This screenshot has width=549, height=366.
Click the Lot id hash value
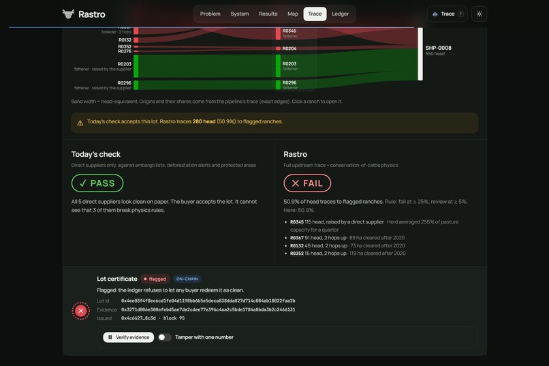pyautogui.click(x=208, y=301)
